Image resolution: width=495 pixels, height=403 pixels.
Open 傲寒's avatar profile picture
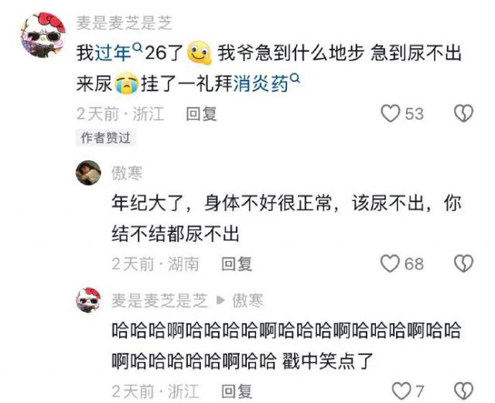(89, 172)
